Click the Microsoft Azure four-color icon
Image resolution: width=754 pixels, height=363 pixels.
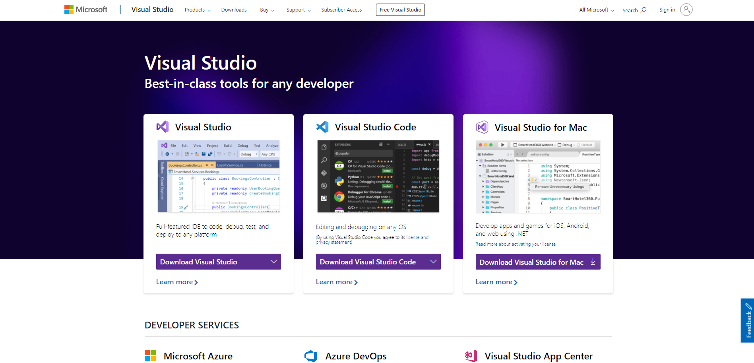coord(150,355)
